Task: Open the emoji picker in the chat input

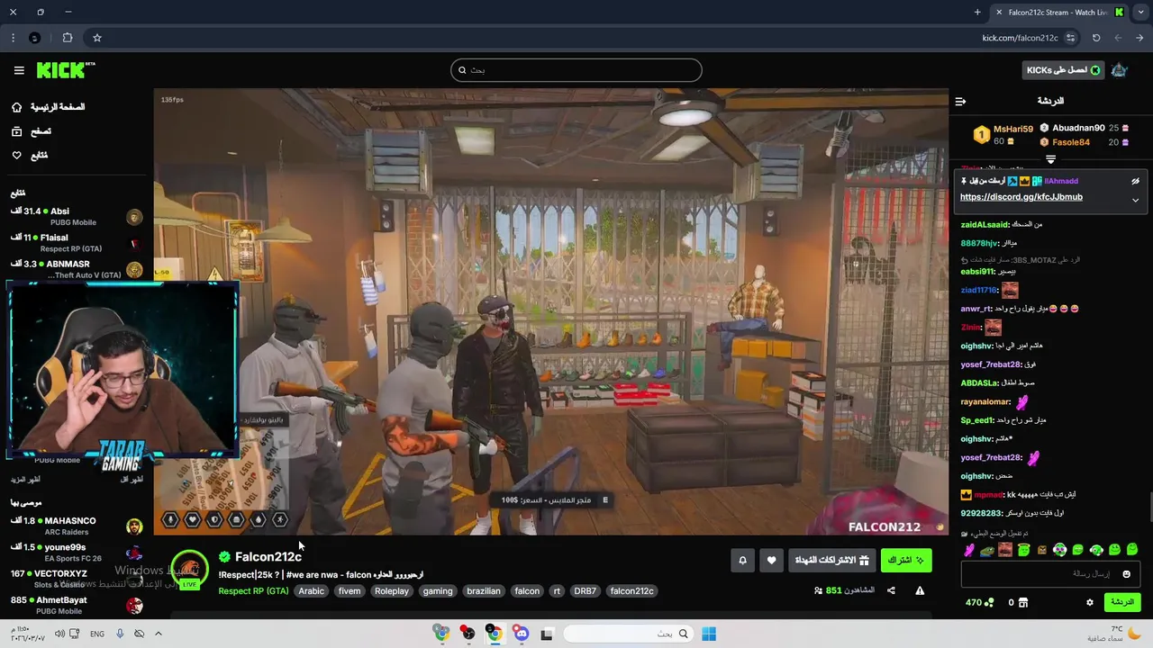Action: point(1126,574)
